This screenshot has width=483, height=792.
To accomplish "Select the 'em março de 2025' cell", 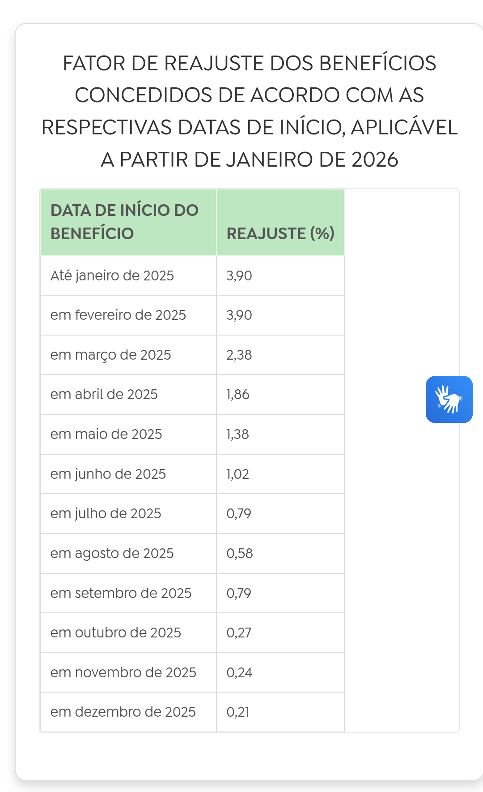I will 111,355.
